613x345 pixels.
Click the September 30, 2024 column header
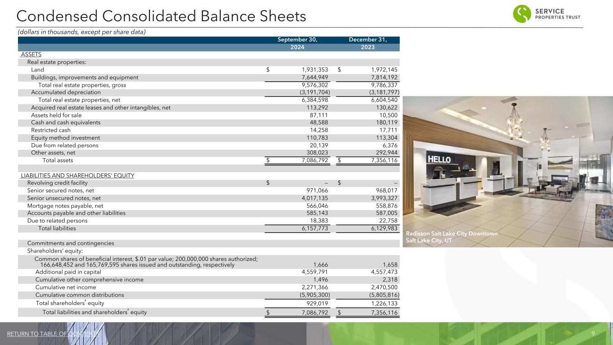[297, 44]
